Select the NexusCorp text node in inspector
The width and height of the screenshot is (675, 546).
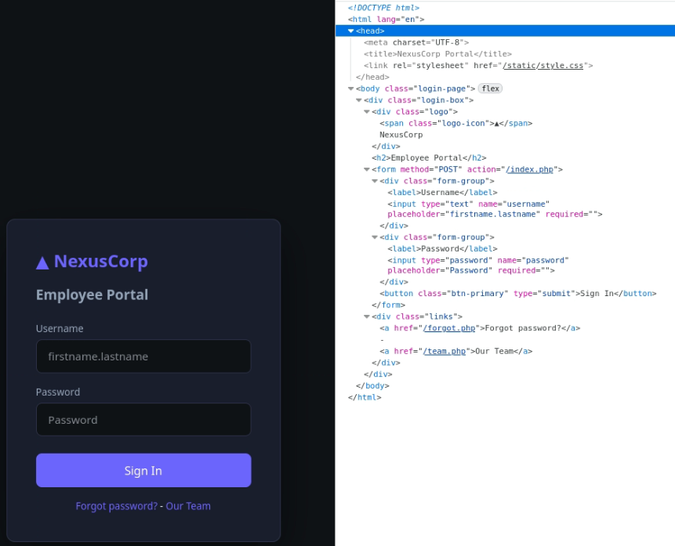(x=401, y=135)
